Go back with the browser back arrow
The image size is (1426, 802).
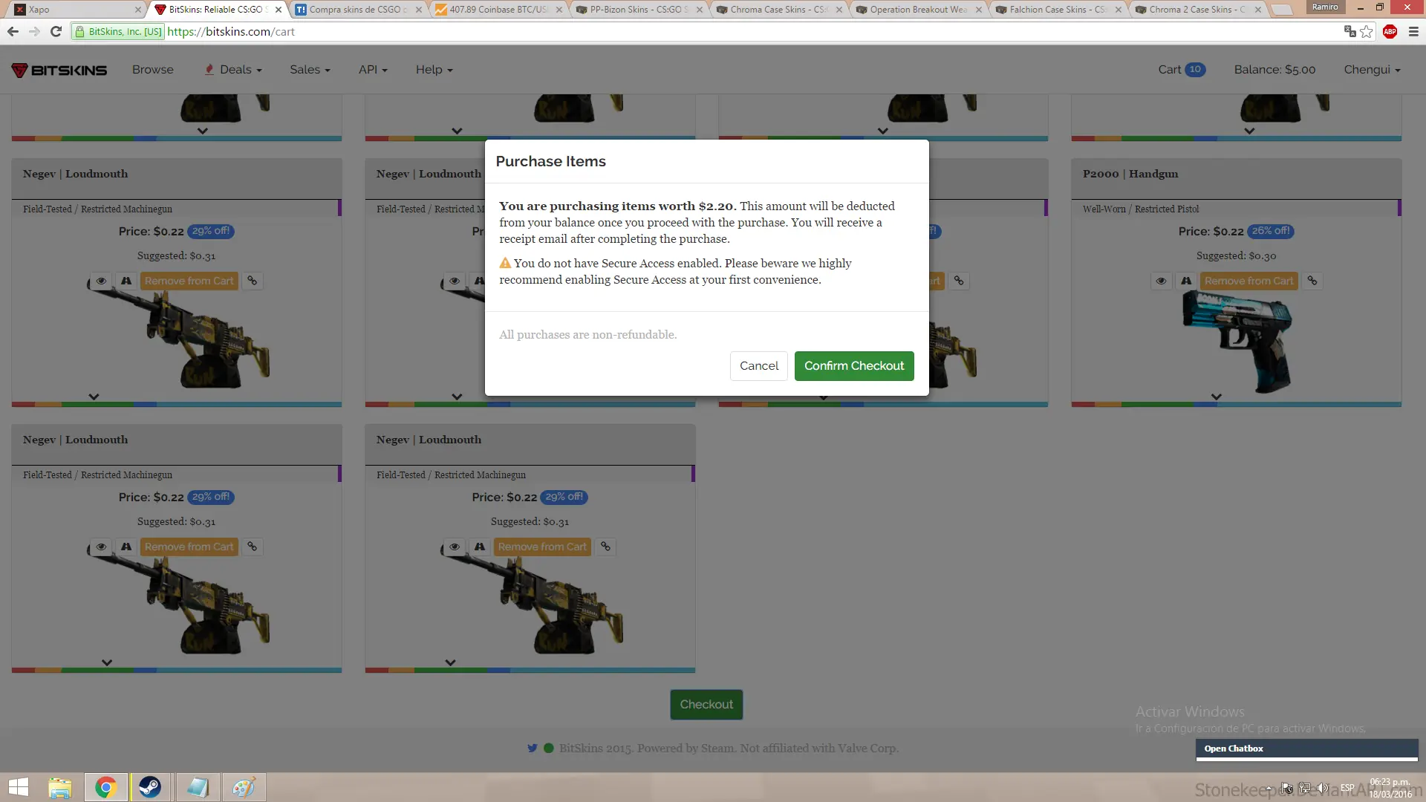[13, 31]
